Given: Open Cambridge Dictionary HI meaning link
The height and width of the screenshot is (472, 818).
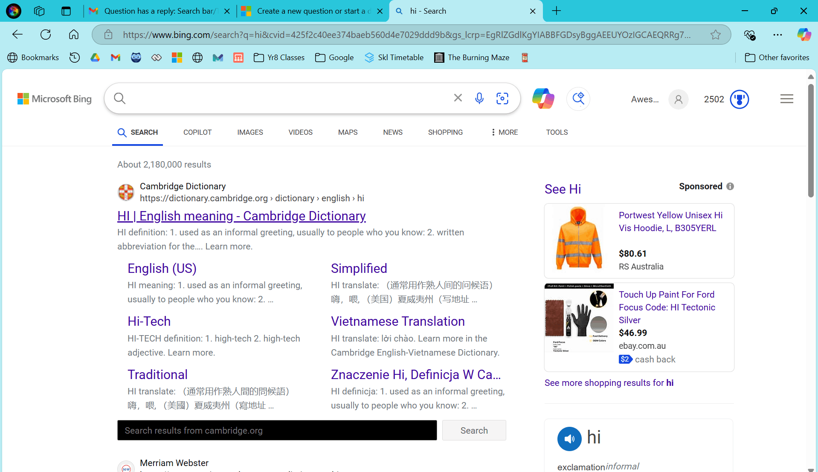Looking at the screenshot, I should coord(241,216).
